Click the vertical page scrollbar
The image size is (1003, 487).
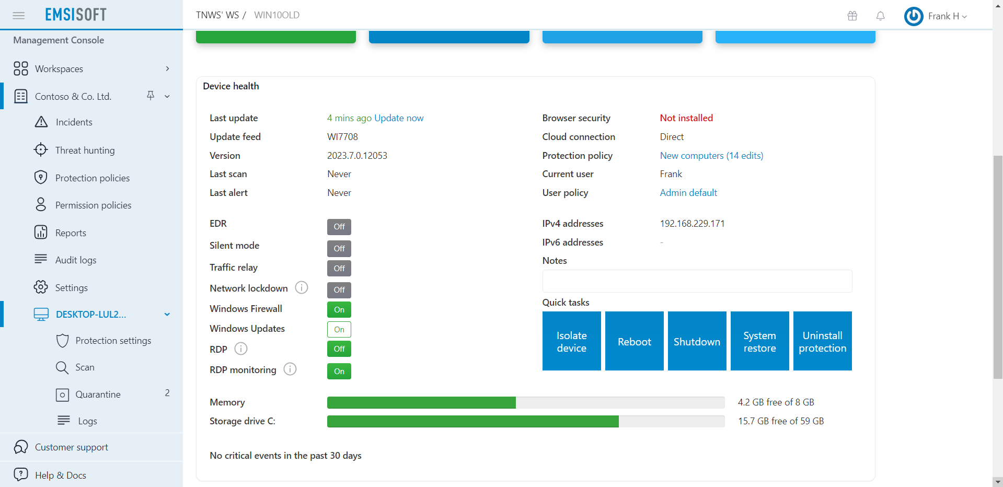[x=998, y=266]
